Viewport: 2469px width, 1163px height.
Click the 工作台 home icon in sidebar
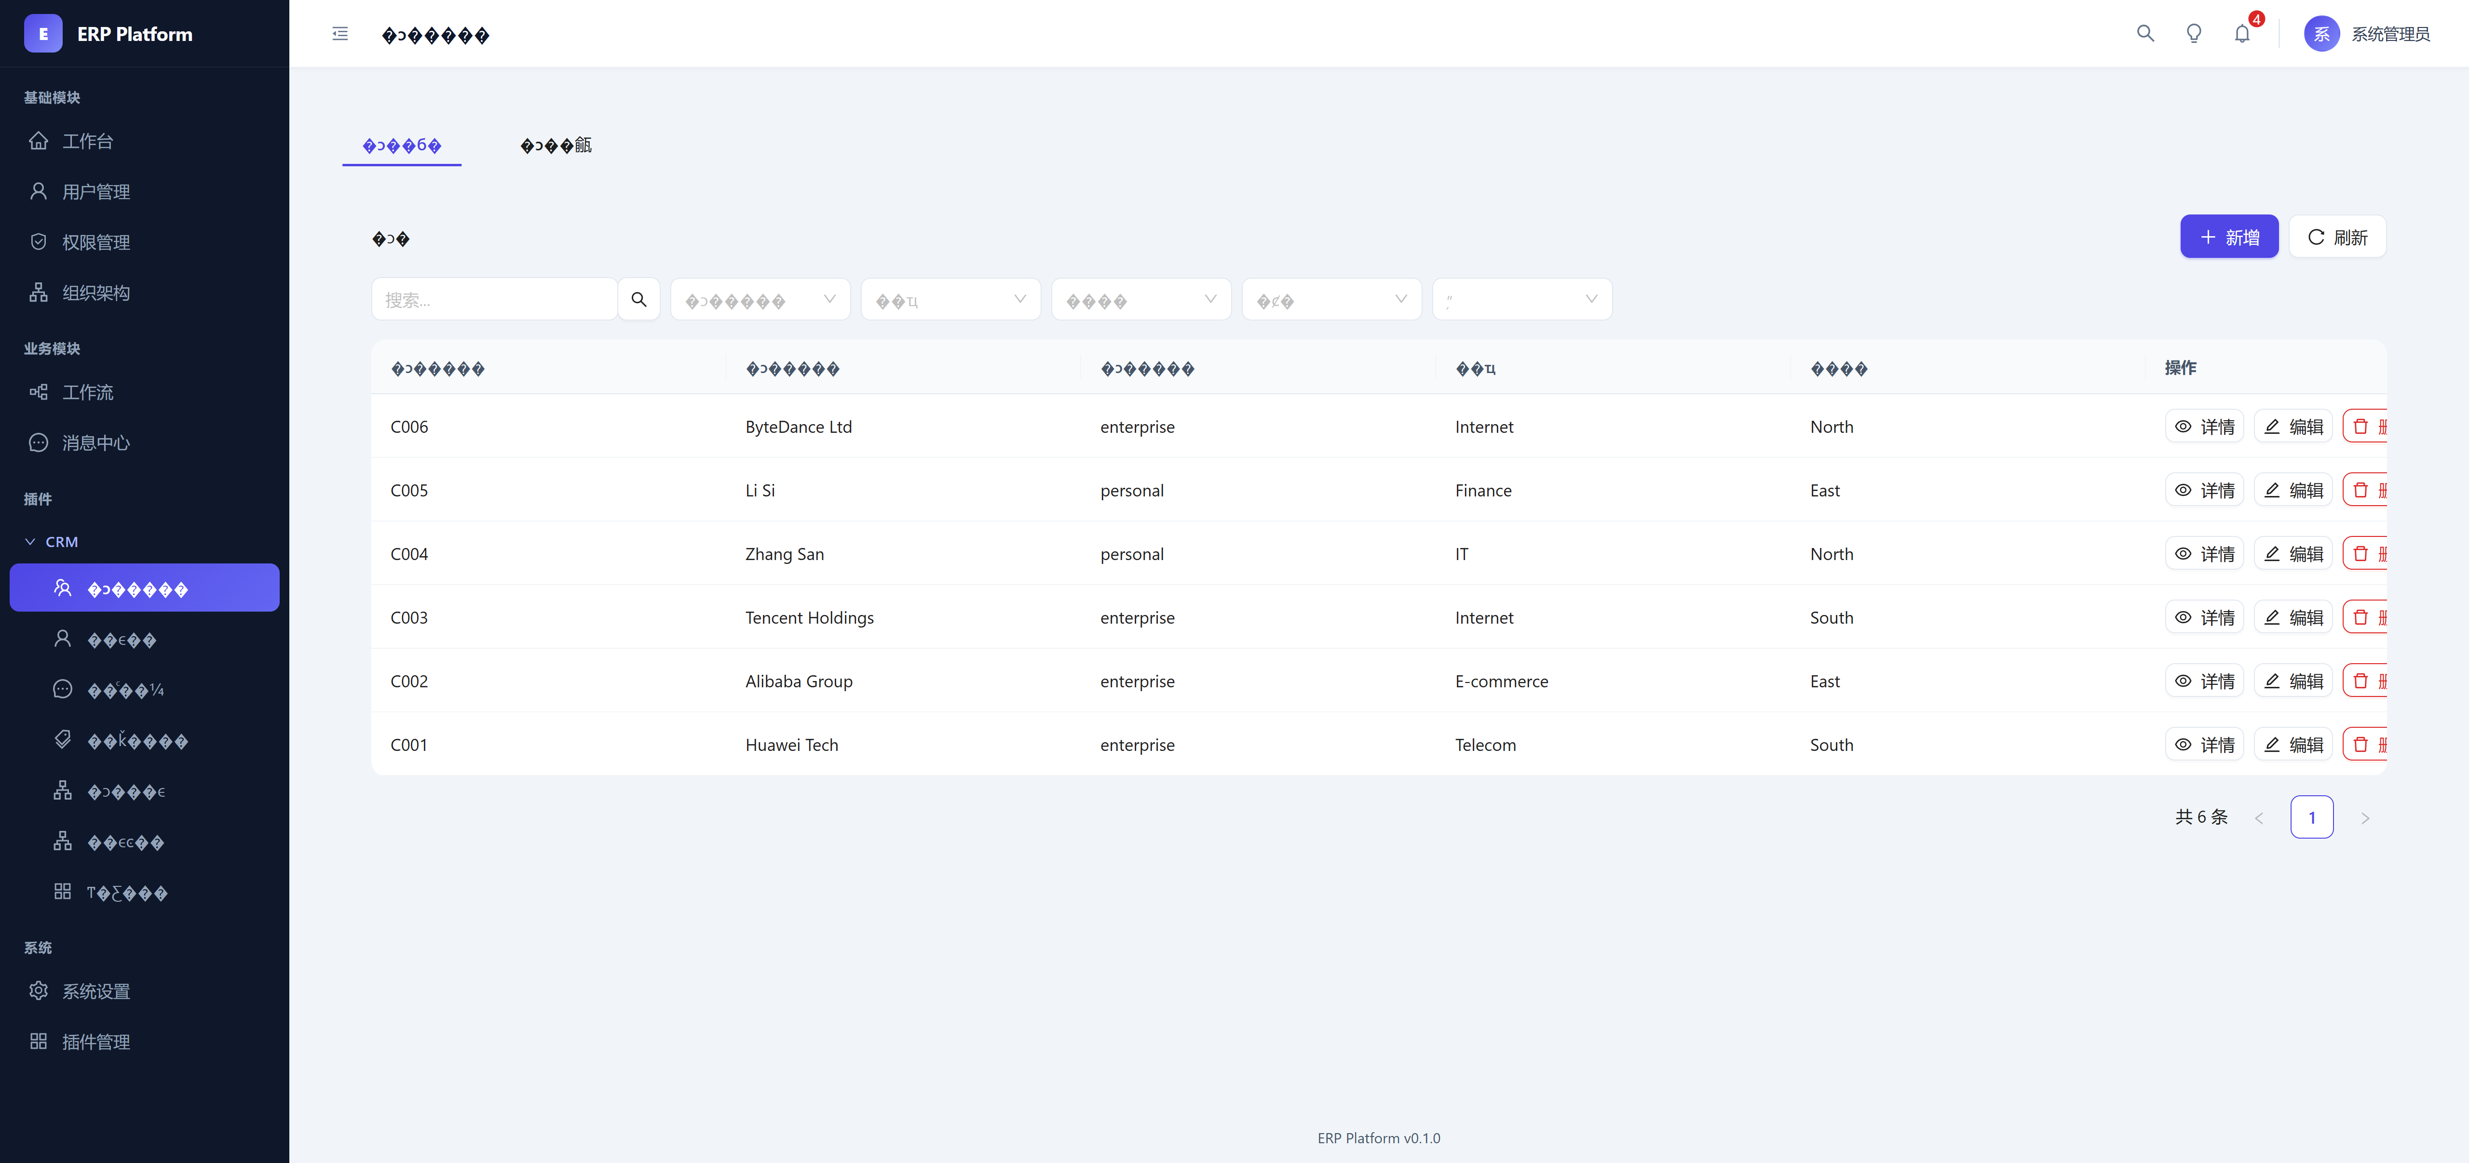39,141
